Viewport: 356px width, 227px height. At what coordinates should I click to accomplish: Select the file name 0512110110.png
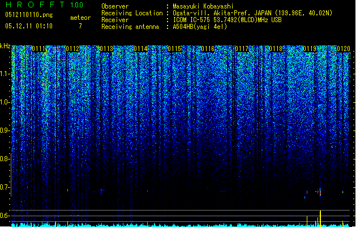pos(29,15)
